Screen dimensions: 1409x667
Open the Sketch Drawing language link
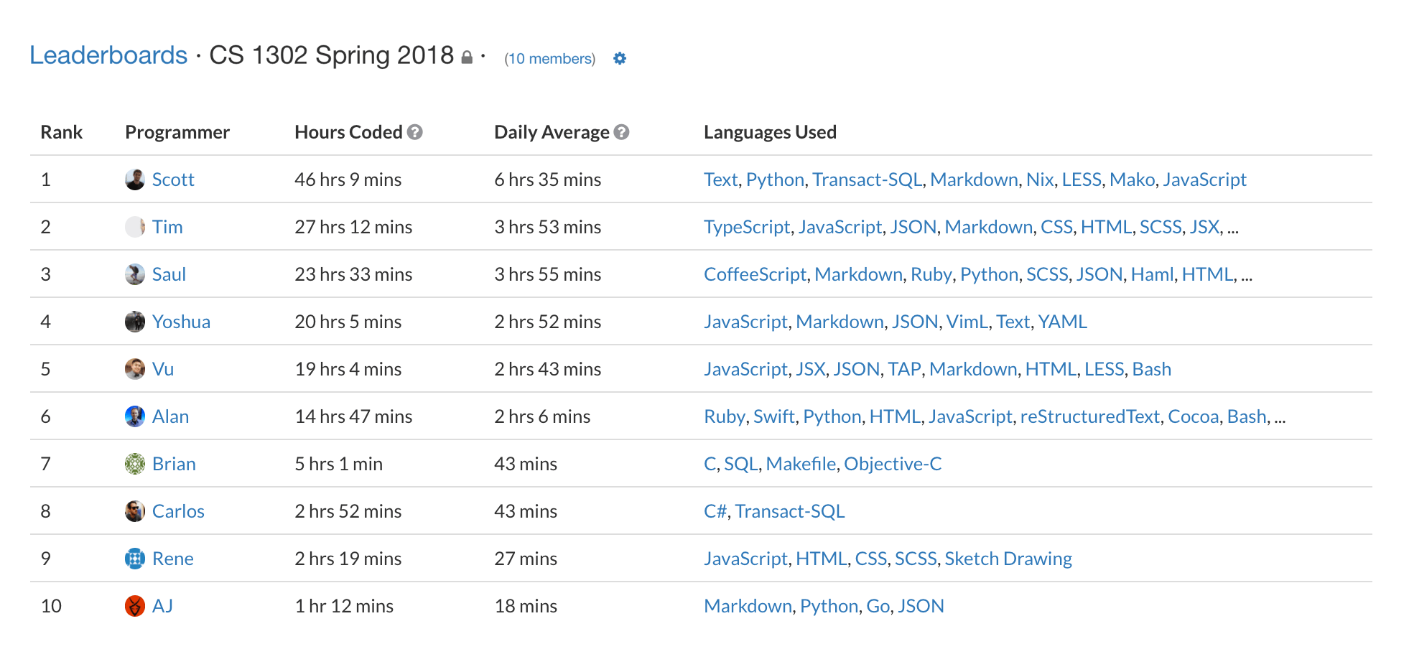pos(1008,559)
